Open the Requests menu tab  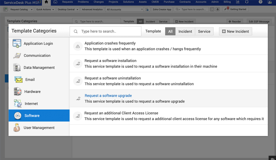click(x=67, y=2)
